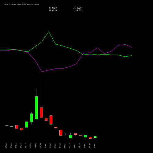Click the lowest trough of the purple indicator line
Viewport: 153px width, 153px height.
[x=42, y=72]
